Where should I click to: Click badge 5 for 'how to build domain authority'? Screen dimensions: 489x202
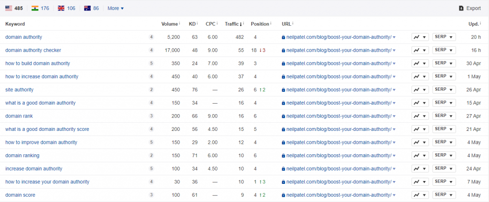(151, 64)
